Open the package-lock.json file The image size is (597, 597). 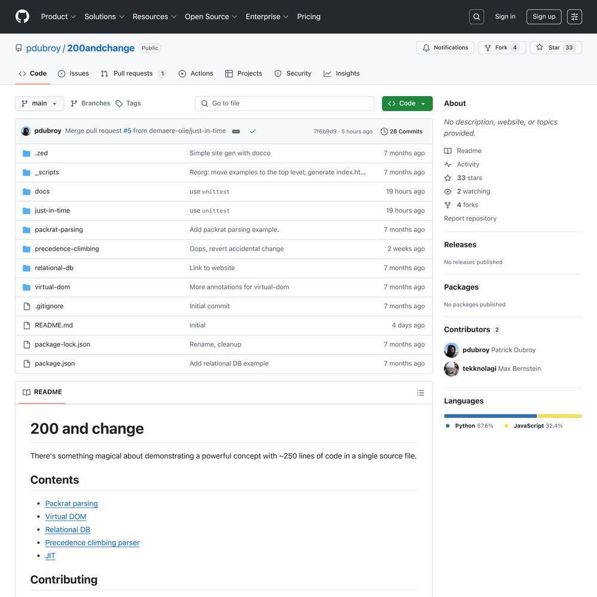tap(63, 344)
